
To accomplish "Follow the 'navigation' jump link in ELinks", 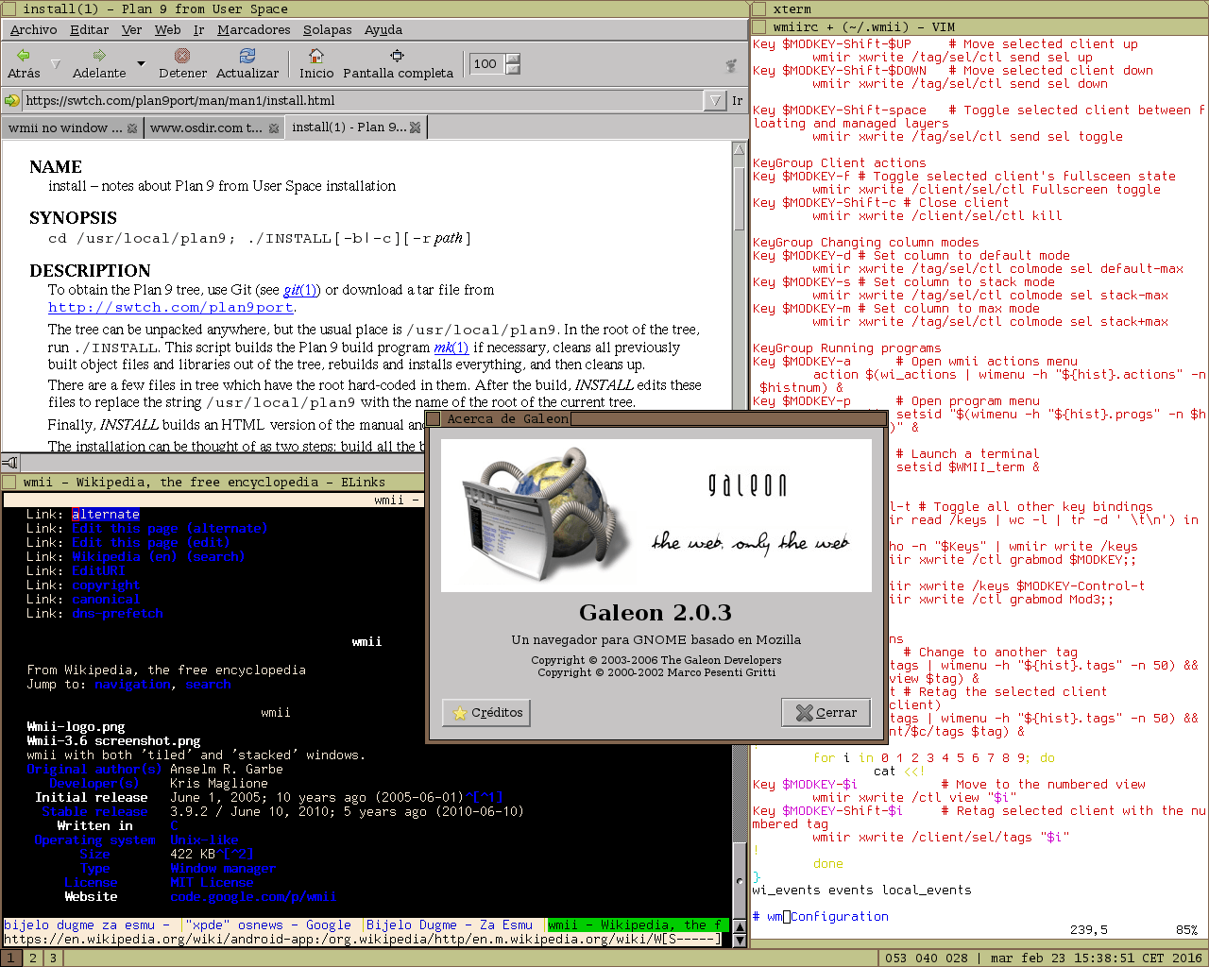I will tap(132, 685).
